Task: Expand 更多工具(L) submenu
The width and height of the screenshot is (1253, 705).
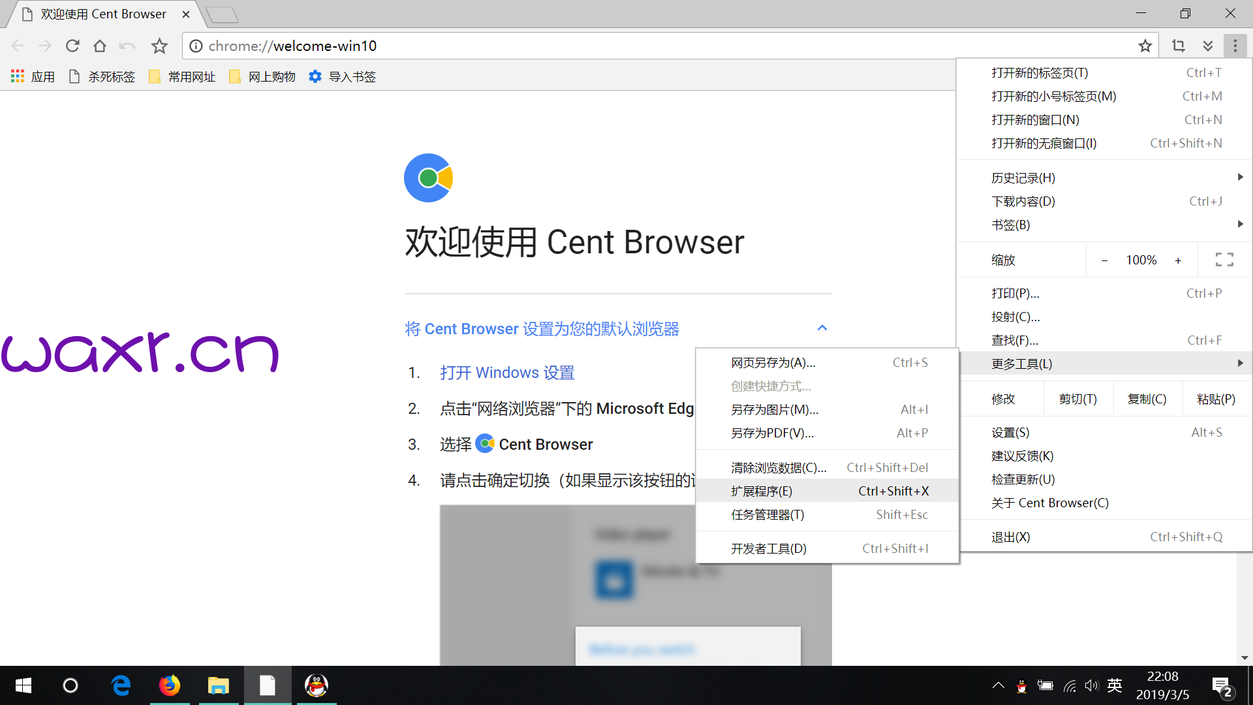Action: pyautogui.click(x=1104, y=364)
